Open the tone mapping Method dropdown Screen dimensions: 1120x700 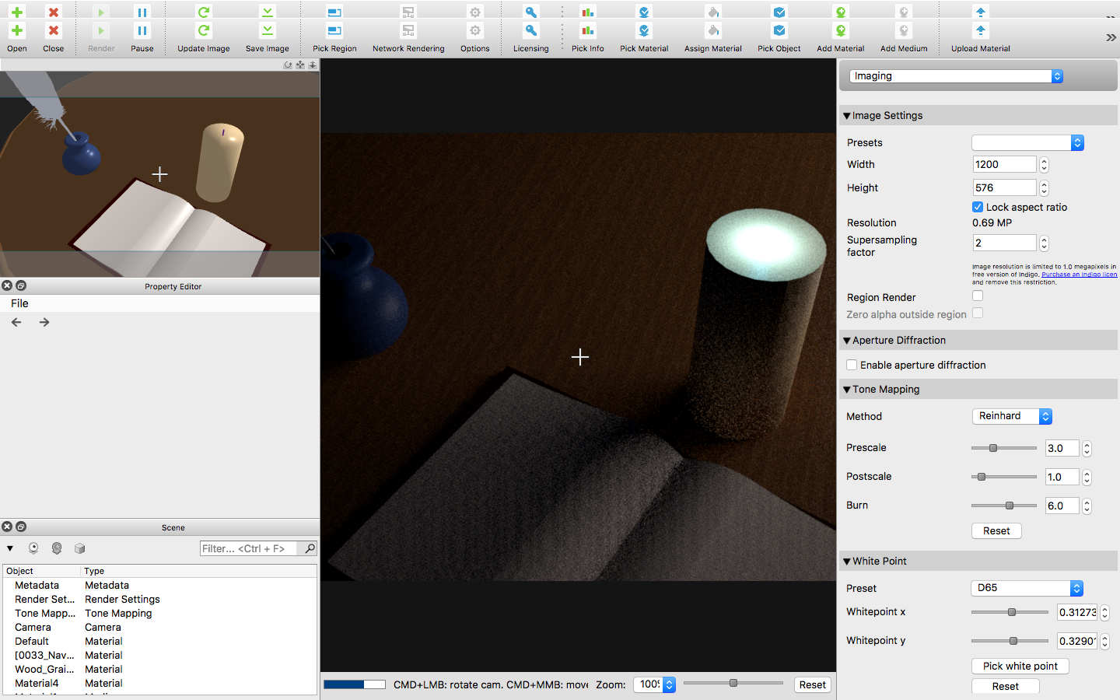(1012, 416)
